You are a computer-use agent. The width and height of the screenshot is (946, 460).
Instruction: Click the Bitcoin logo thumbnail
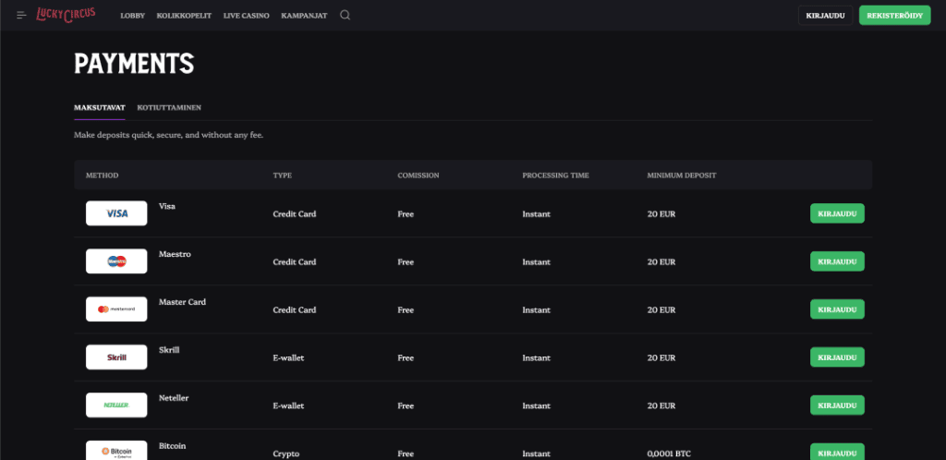pyautogui.click(x=116, y=451)
